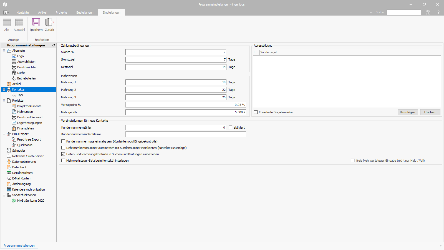The image size is (444, 250).
Task: Click the Nettoziel days field
Action: point(176,67)
